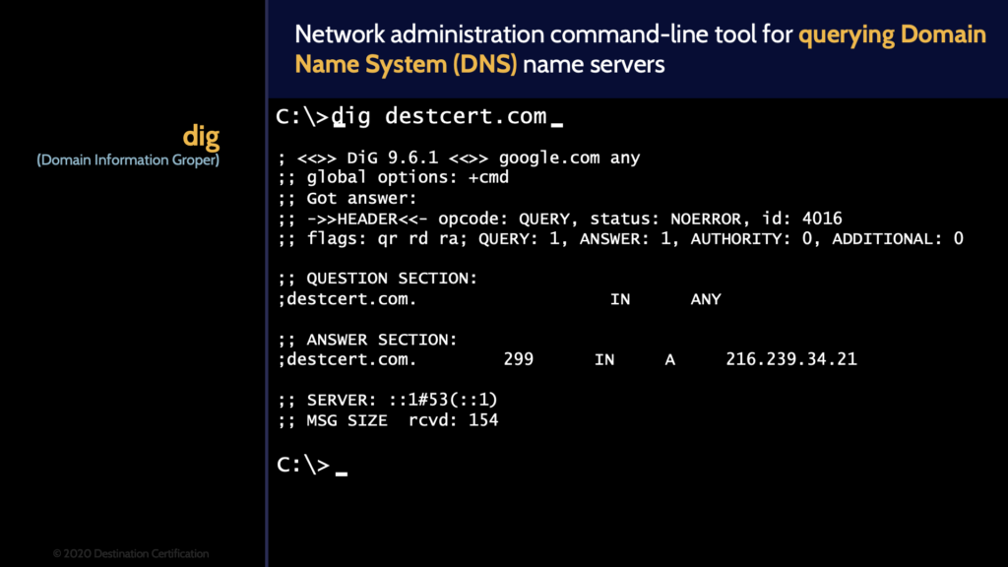Click the Destination Certification copyright notice

(131, 553)
